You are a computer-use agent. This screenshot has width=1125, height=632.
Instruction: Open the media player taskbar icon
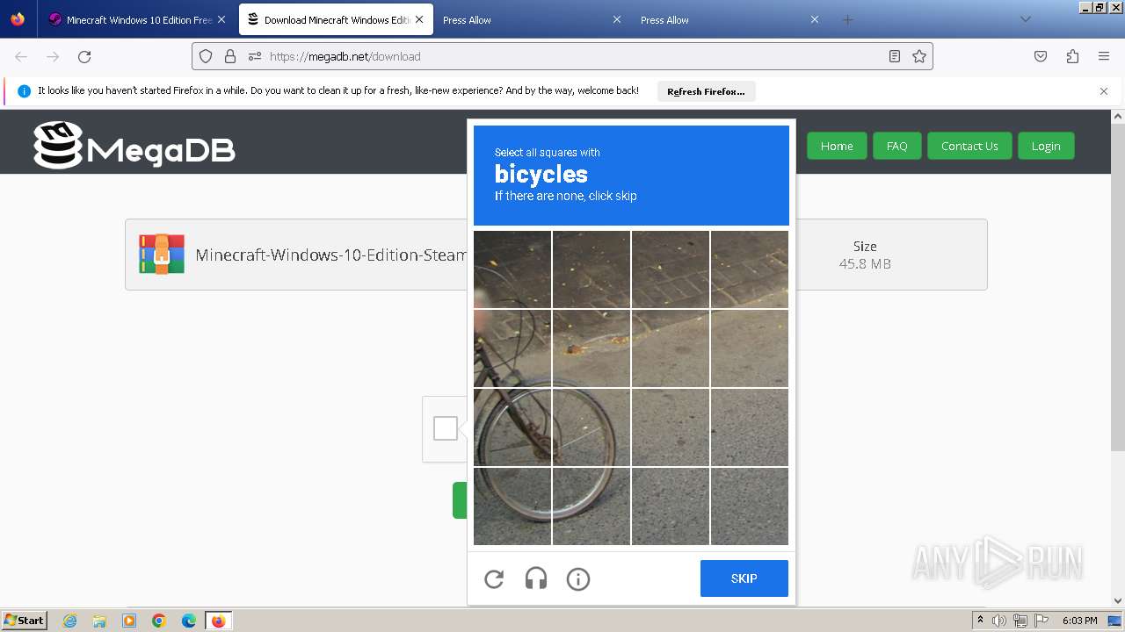129,621
